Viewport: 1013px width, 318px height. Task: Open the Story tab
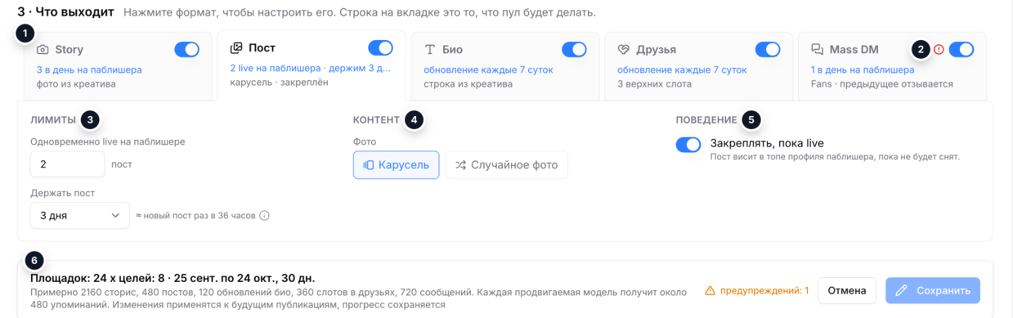click(118, 66)
